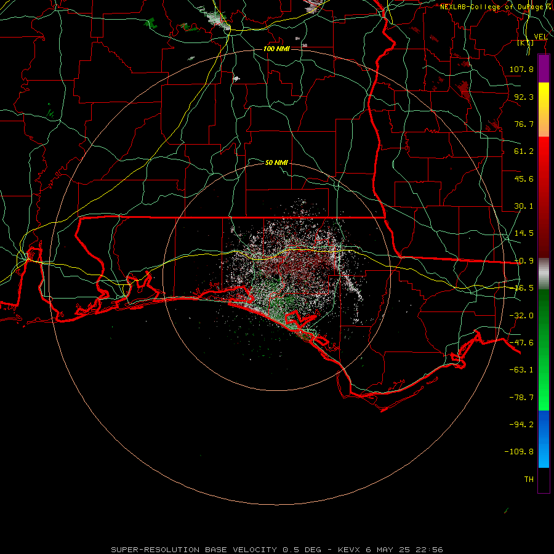The height and width of the screenshot is (554, 554).
Task: Click the blue segment of the velocity color bar
Action: click(x=544, y=439)
